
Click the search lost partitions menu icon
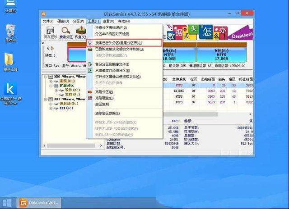[90, 43]
